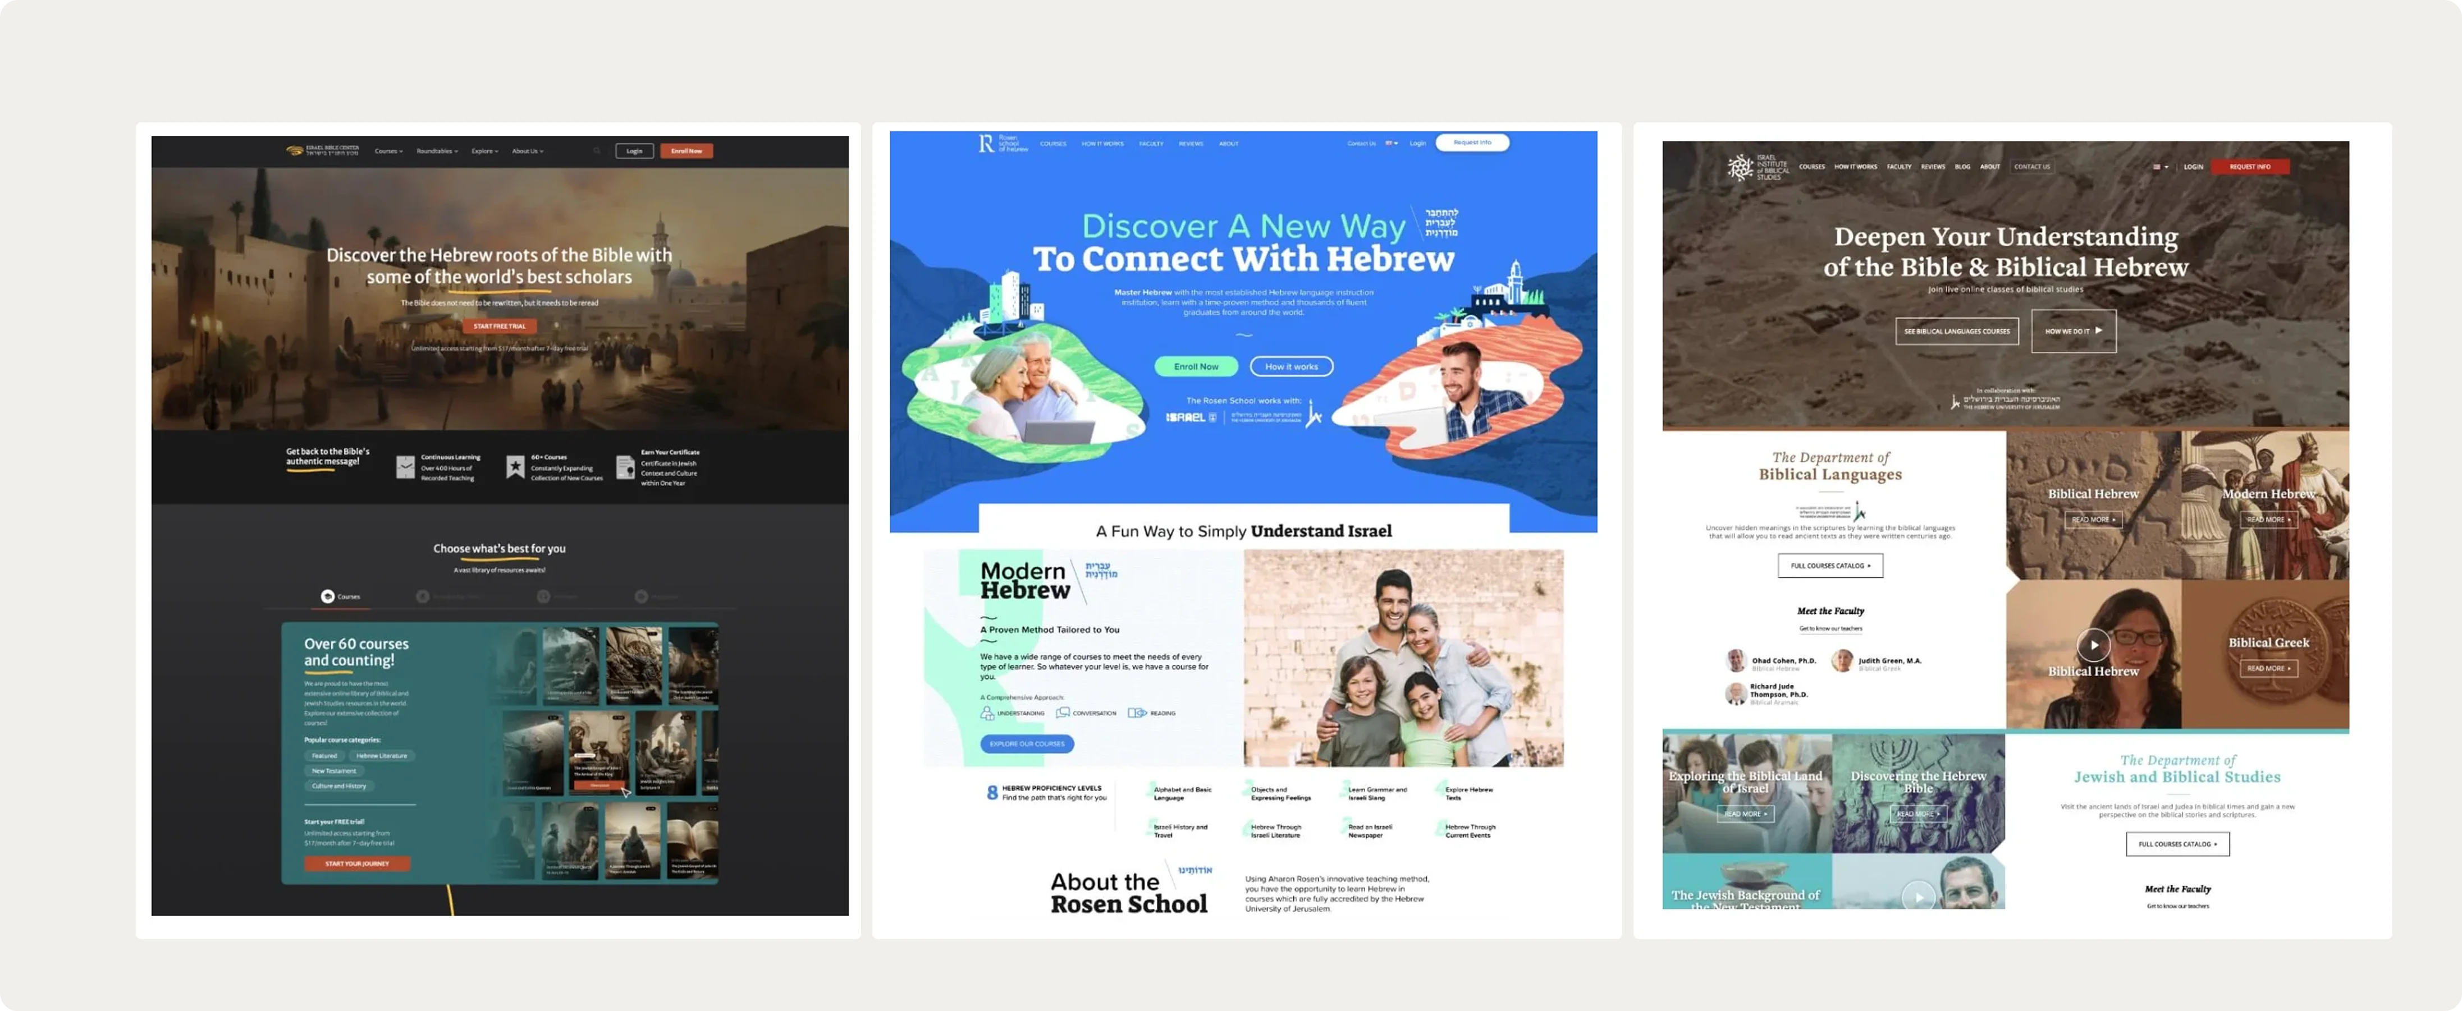Open language flag dropdown on Israel Institute site

coord(2160,167)
